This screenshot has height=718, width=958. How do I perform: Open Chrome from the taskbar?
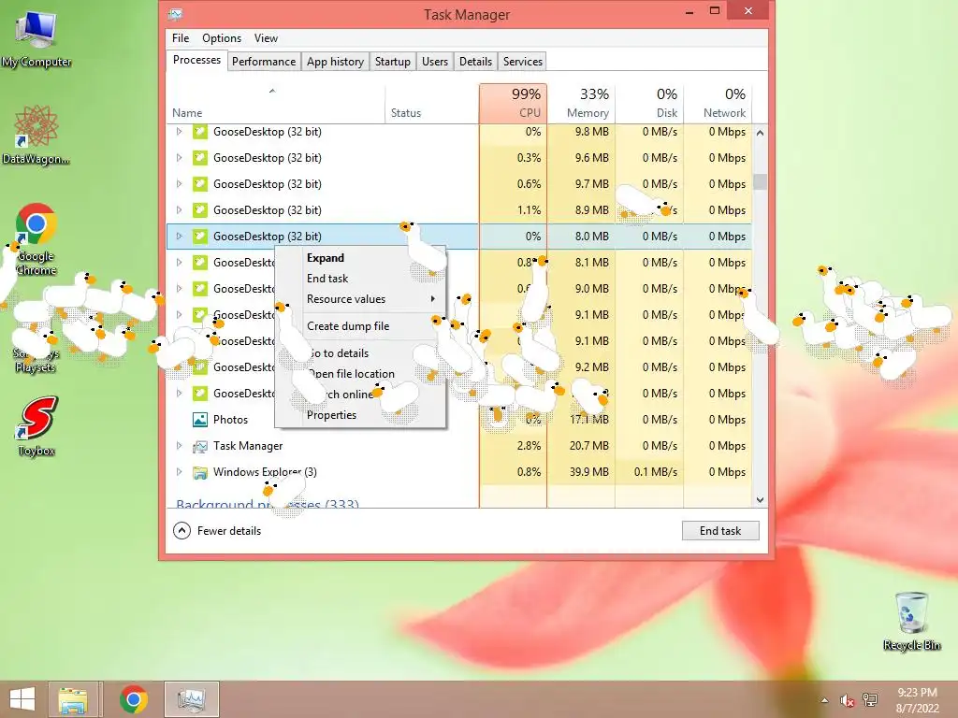[x=134, y=699]
